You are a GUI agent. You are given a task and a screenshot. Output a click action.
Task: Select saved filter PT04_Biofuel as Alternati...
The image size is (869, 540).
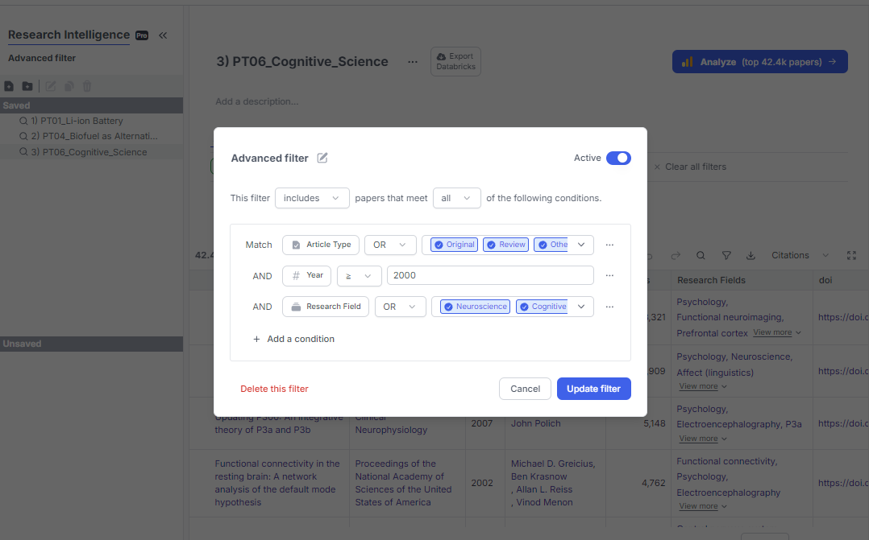(x=81, y=135)
